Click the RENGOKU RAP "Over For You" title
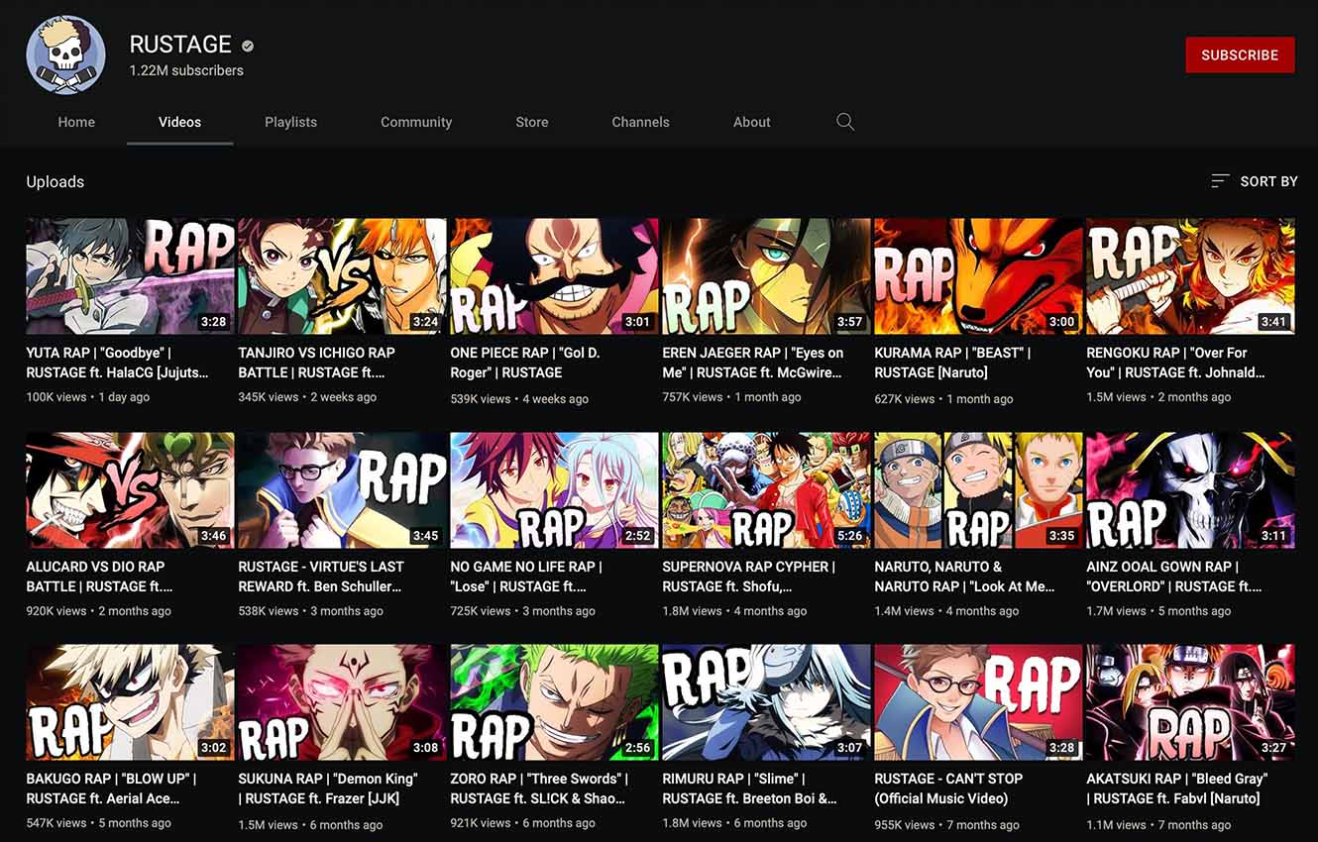The image size is (1318, 842). point(1176,363)
